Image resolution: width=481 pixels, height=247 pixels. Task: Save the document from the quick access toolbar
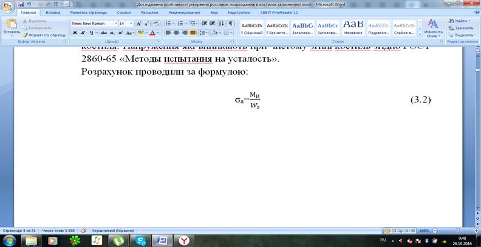[21, 4]
